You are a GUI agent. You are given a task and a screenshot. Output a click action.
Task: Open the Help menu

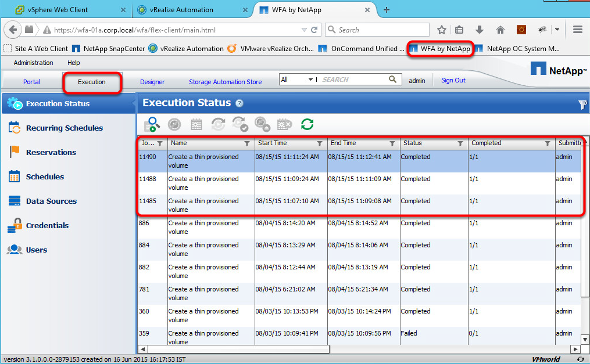tap(74, 63)
